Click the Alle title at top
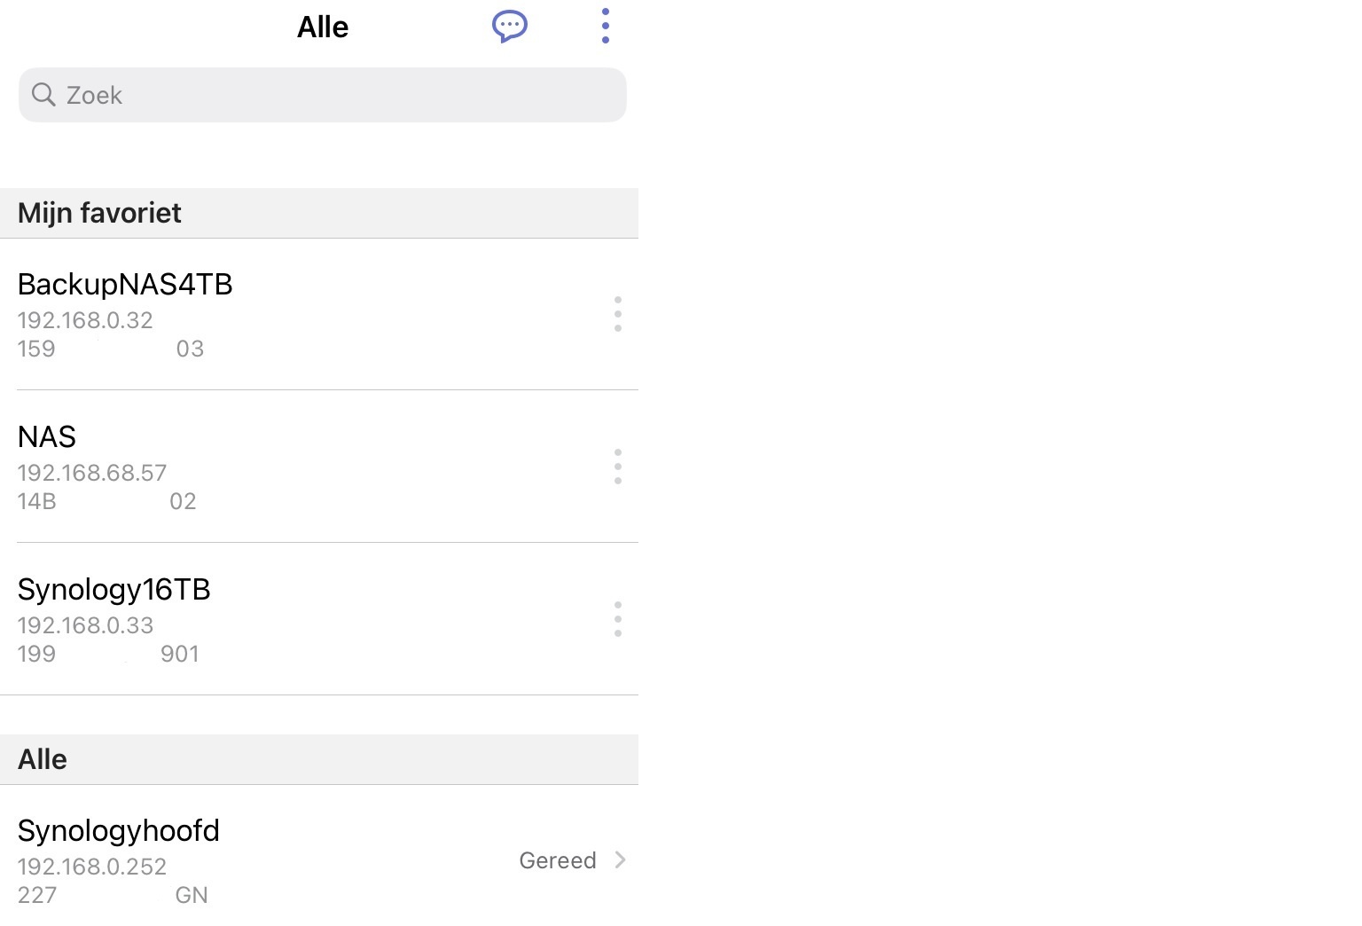1362x926 pixels. [x=323, y=27]
